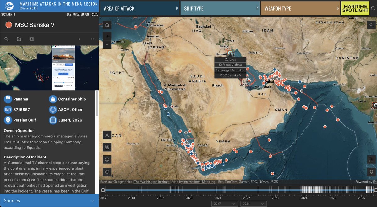
Task: Expand the SHIP TYPE filter
Action: [x=220, y=8]
